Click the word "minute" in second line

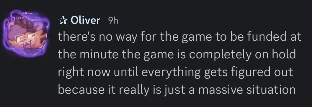point(99,55)
